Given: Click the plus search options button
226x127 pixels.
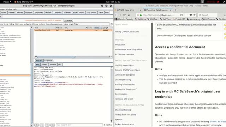Looking at the screenshot, I should 47,125.
